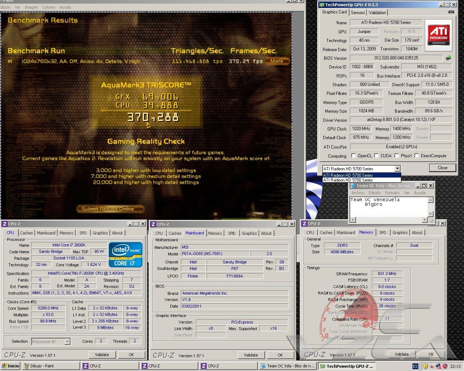Click the Notepad text area with Team OC Venezuela
This screenshot has width=464, height=371.
coord(389,207)
